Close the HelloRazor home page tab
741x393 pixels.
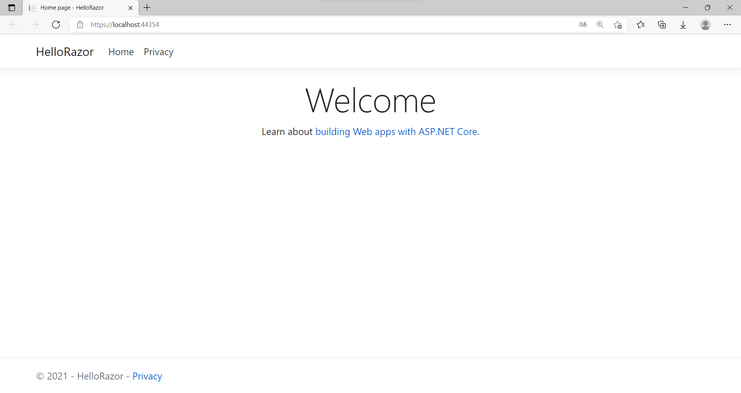pos(130,8)
